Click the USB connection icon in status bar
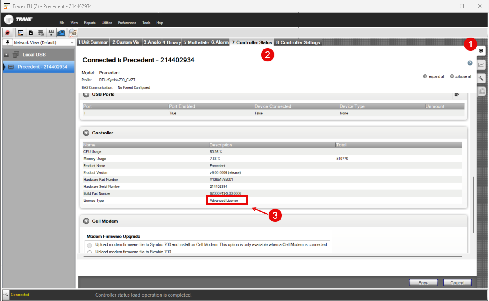The width and height of the screenshot is (489, 301). click(x=6, y=295)
